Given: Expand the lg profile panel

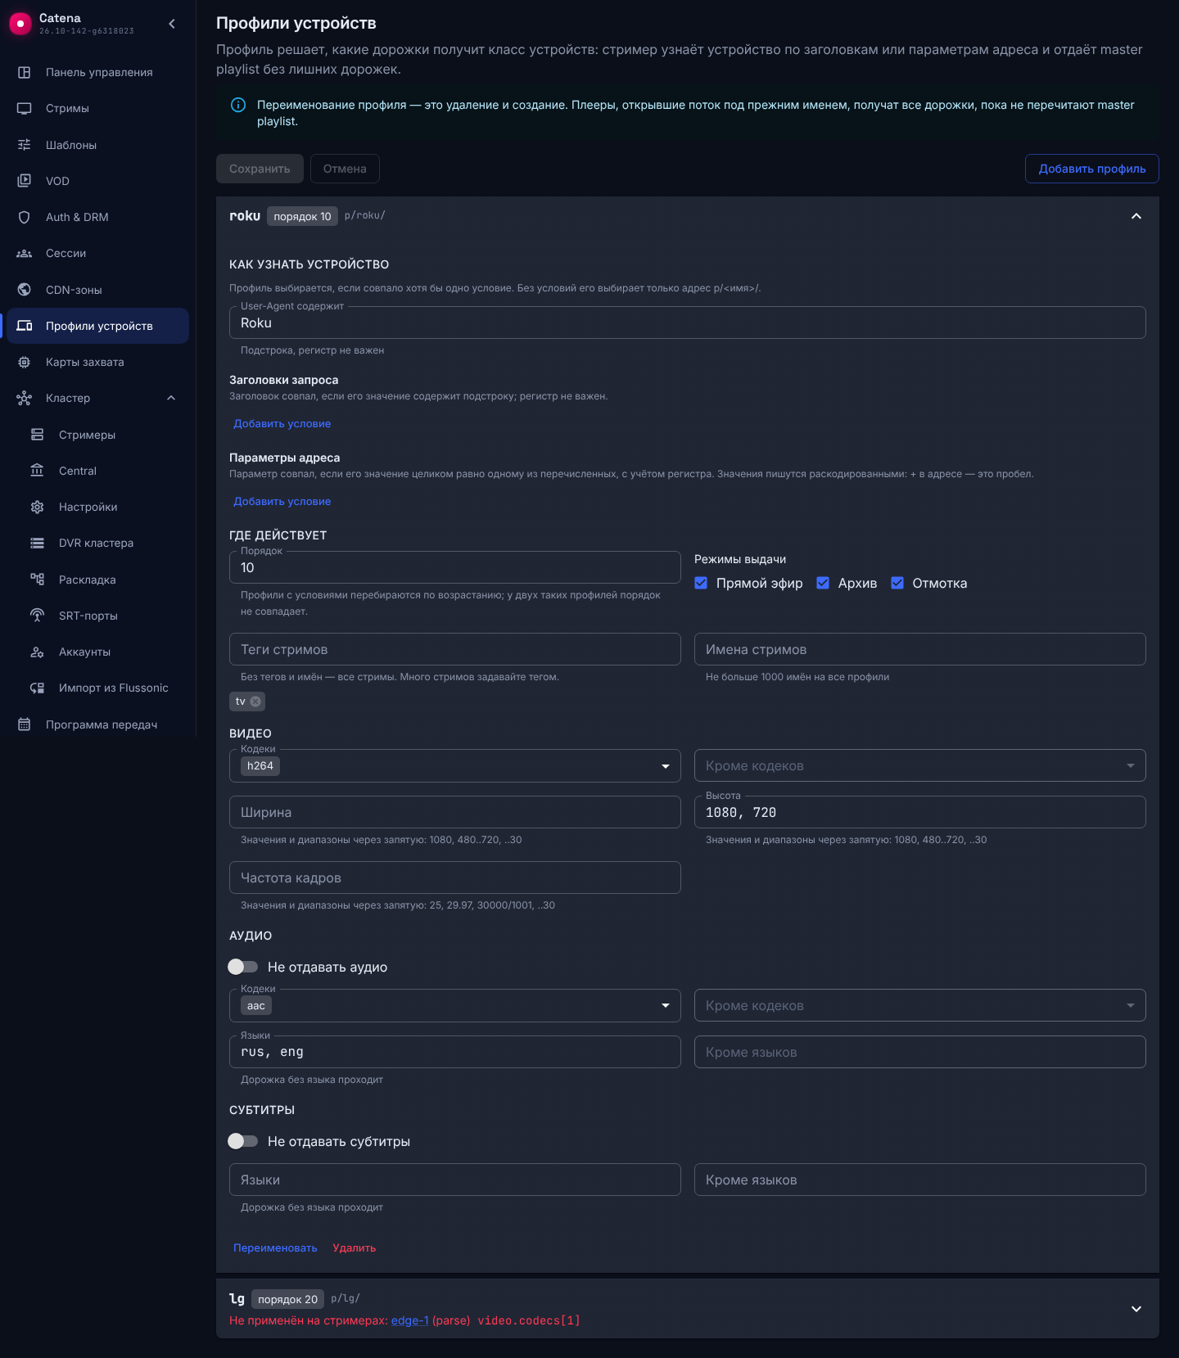Looking at the screenshot, I should [1136, 1309].
